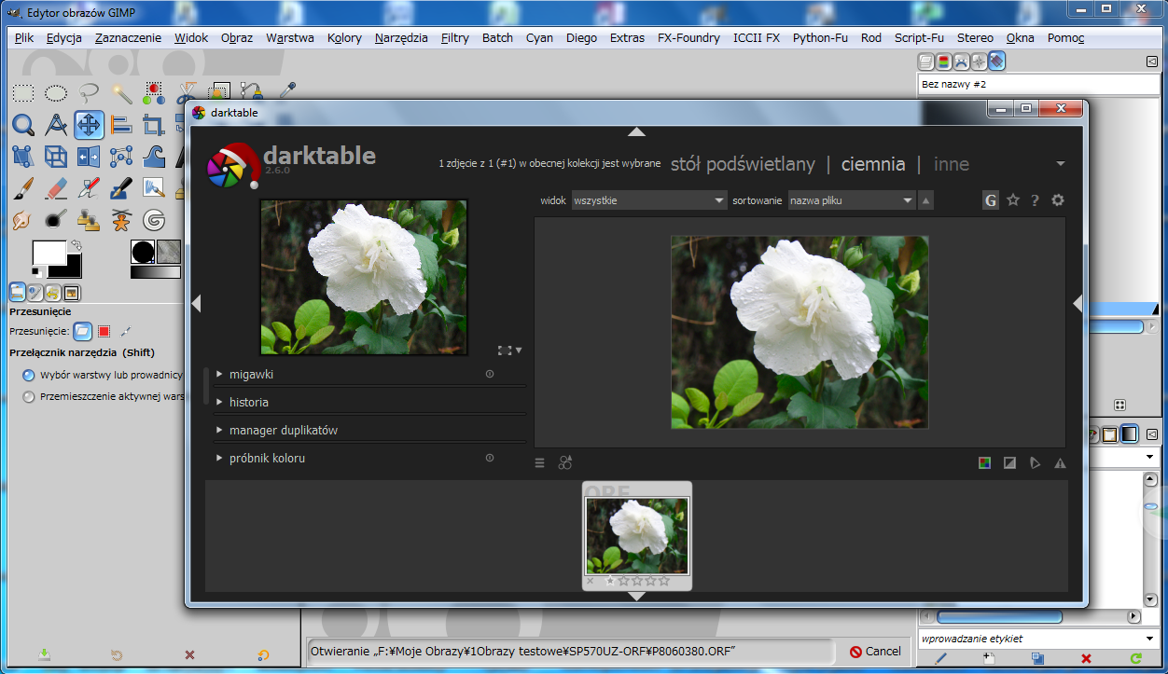Open darktable views dropdown arrow beside inne
Image resolution: width=1168 pixels, height=674 pixels.
pyautogui.click(x=1060, y=164)
